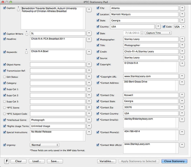This screenshot has width=191, height=167.
Task: Open the Photographer field arrow menu
Action: (x=182, y=39)
